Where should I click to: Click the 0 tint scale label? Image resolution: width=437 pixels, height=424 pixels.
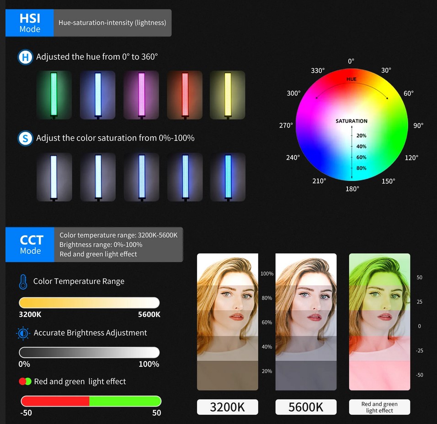tap(420, 326)
